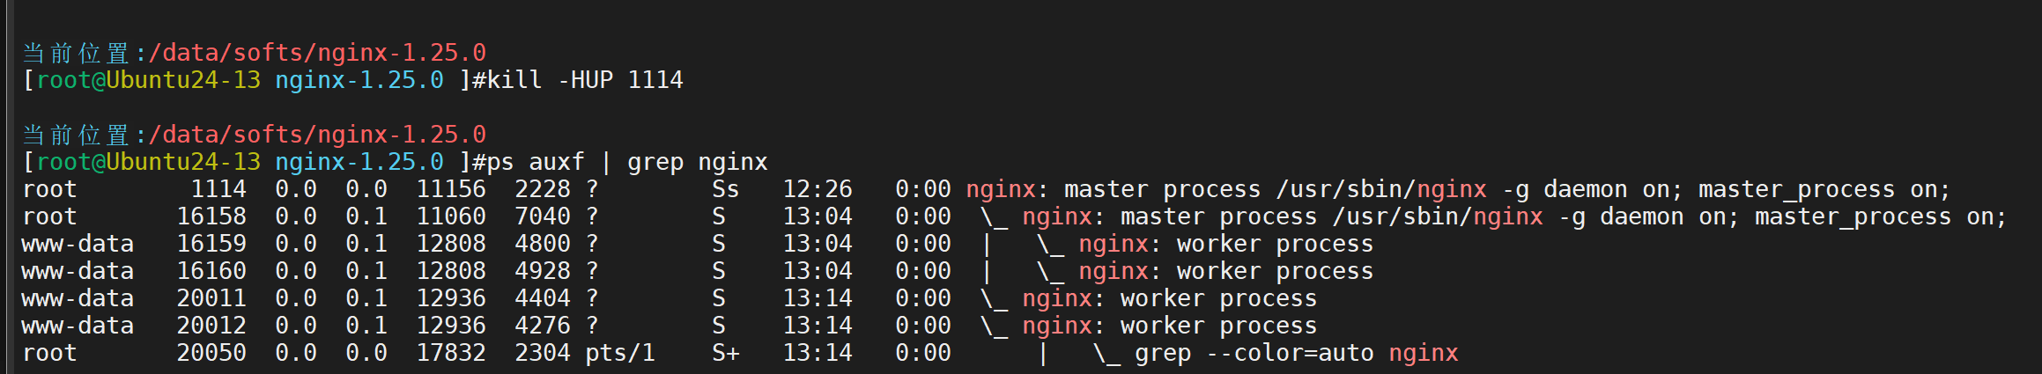Click first '/data/softs/nginx-1.25.0' path line
Screen dimensions: 2042x374
[x=317, y=53]
